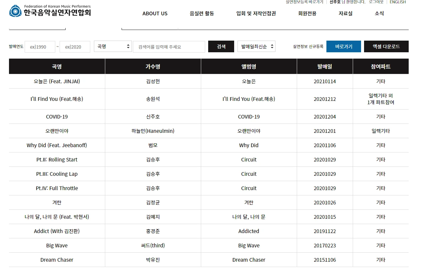Click the Circuit album cell in Pt.II row
Viewport: 430px width, 274px height.
coord(249,159)
